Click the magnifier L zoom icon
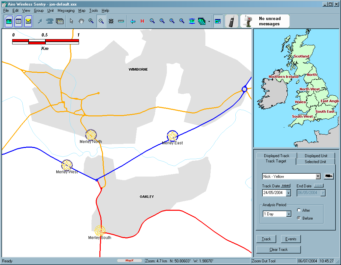The width and height of the screenshot is (341, 265). [x=152, y=21]
